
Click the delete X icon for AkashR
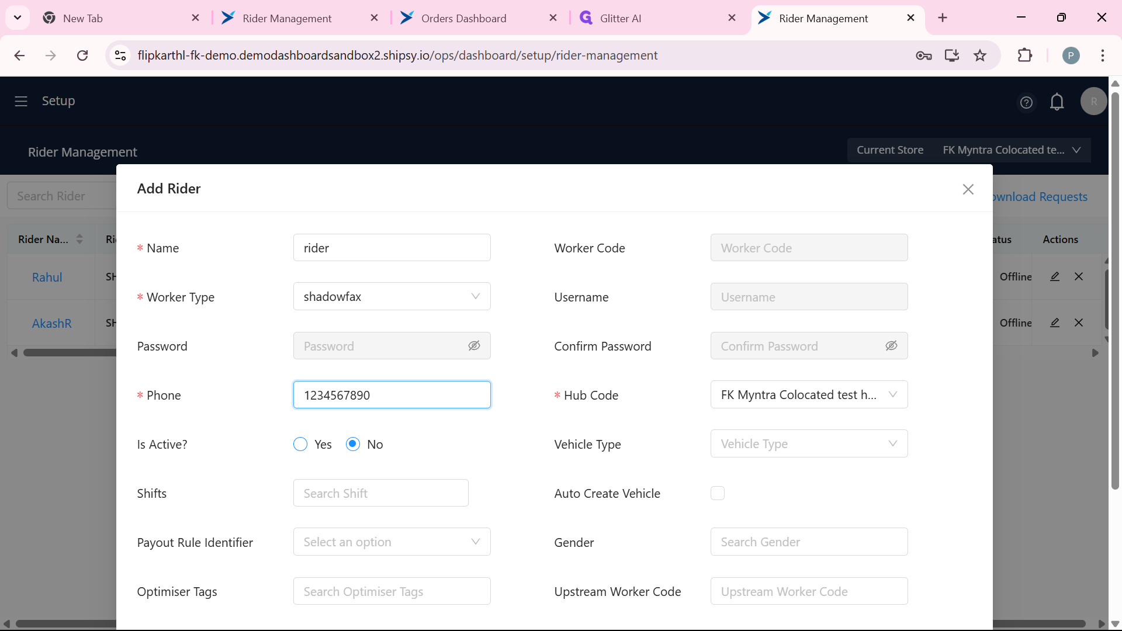[x=1079, y=323]
